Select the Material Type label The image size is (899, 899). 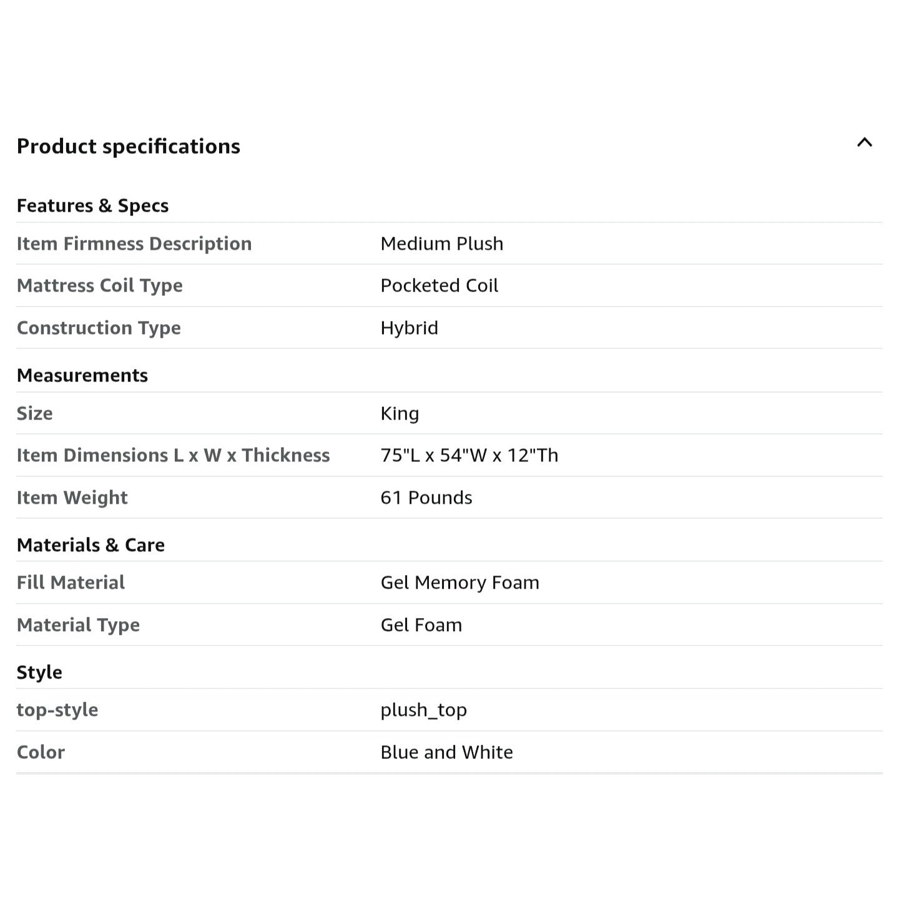click(x=78, y=625)
